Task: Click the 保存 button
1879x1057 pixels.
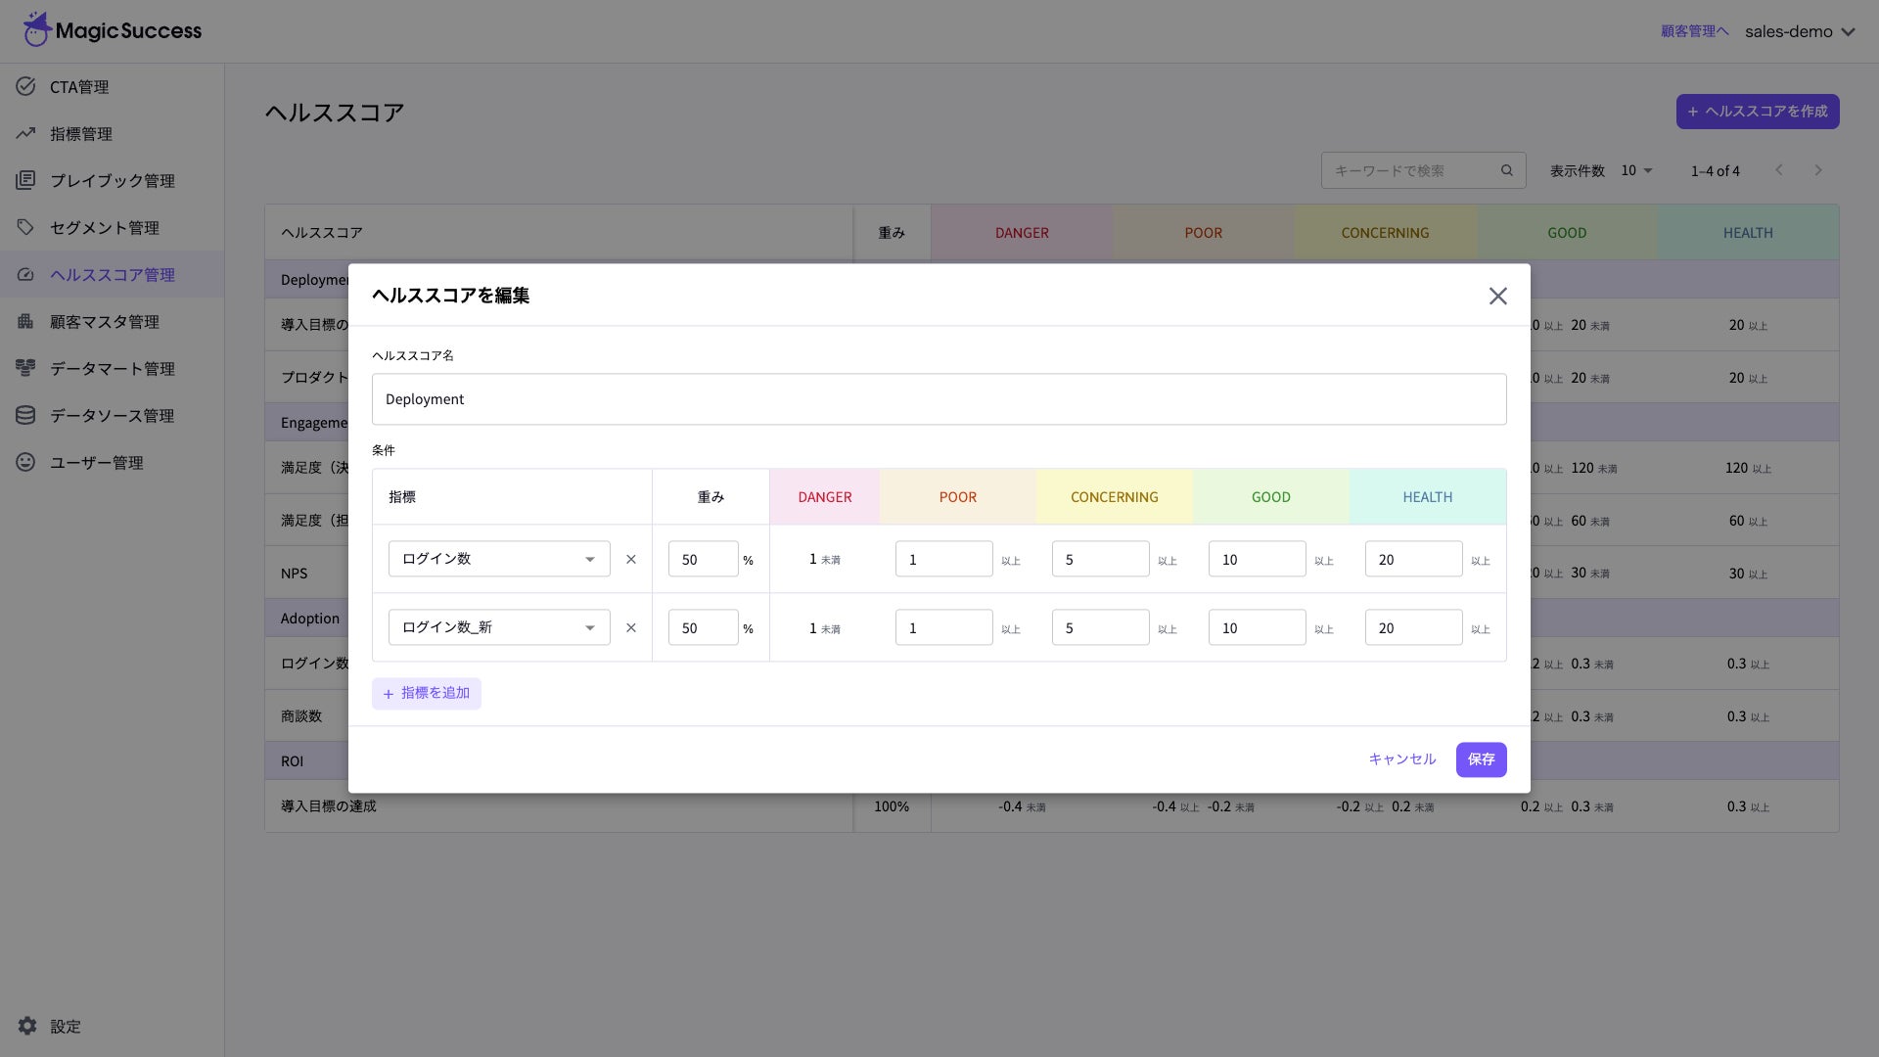Action: 1481,759
